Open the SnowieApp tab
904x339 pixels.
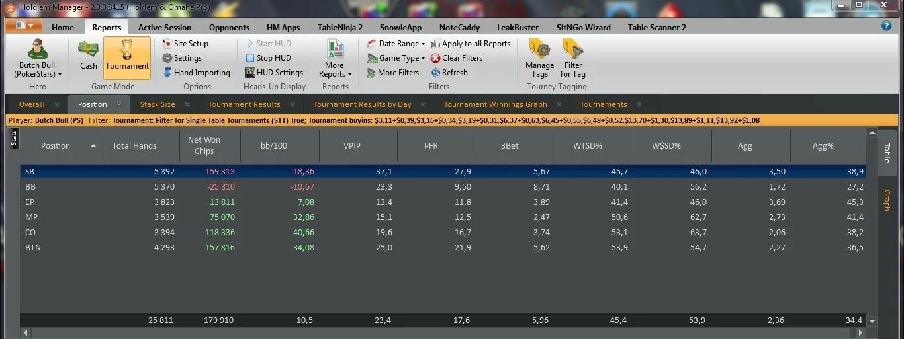400,28
